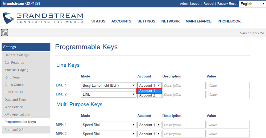Open LINE 2 Mode dropdown

coord(109,94)
